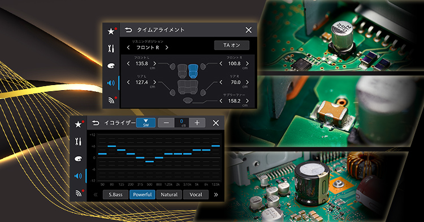Select the Natural preset
Image resolution: width=424 pixels, height=222 pixels.
click(x=169, y=194)
